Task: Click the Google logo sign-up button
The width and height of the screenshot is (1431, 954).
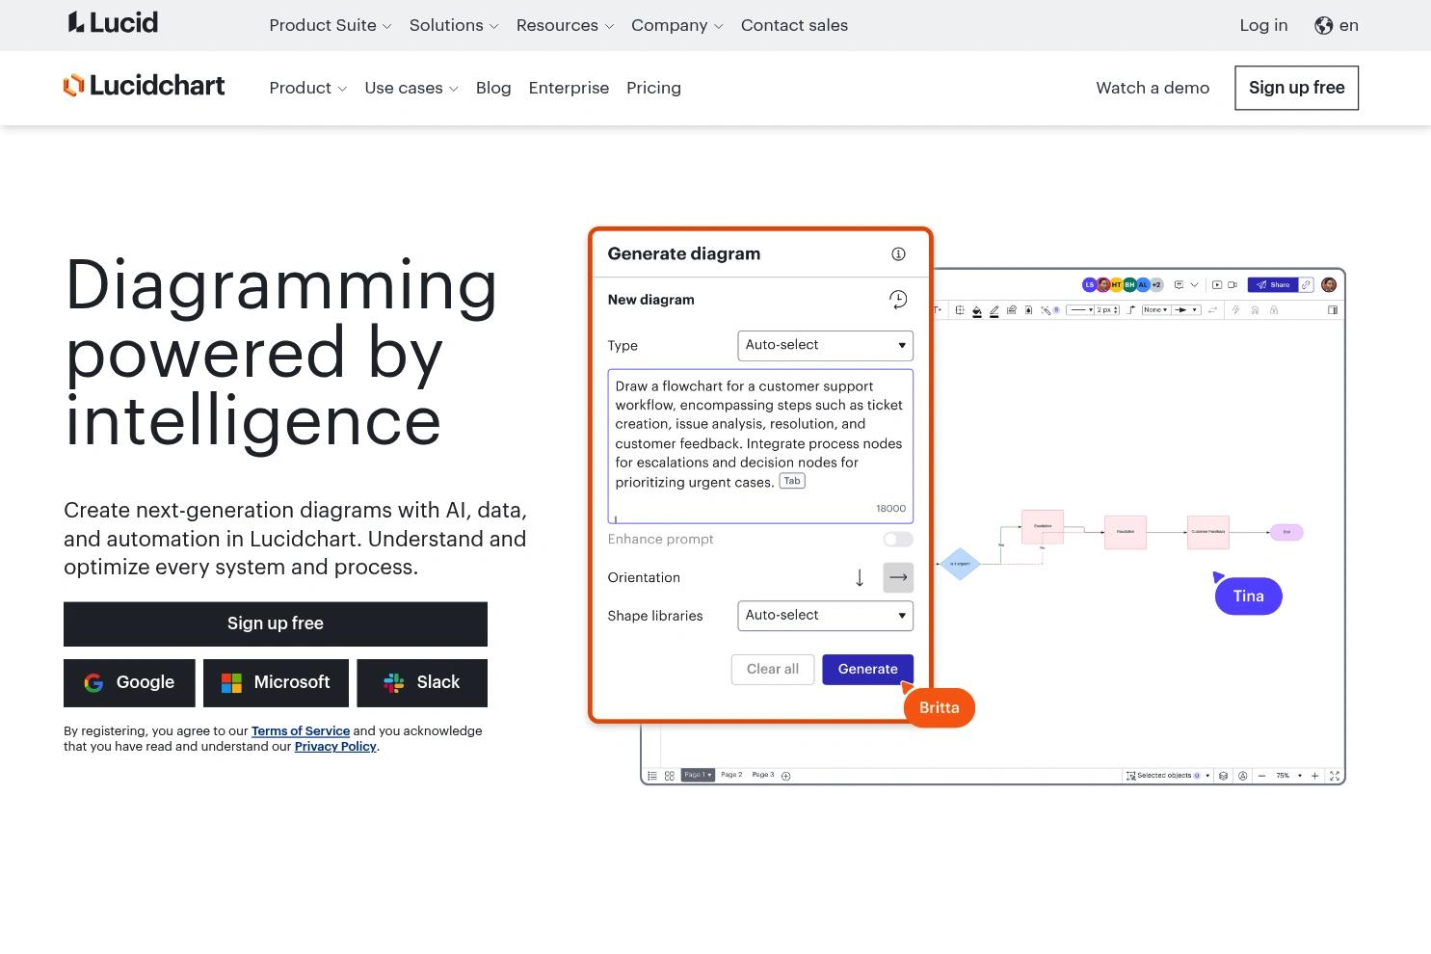Action: point(129,683)
